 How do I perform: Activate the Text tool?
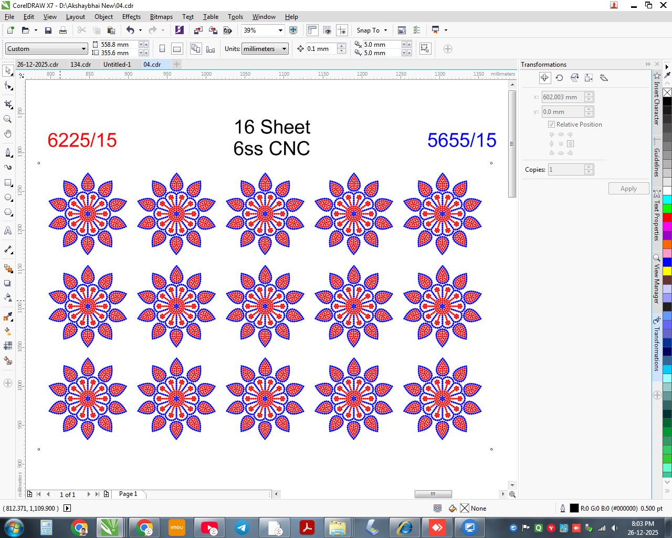pos(8,231)
